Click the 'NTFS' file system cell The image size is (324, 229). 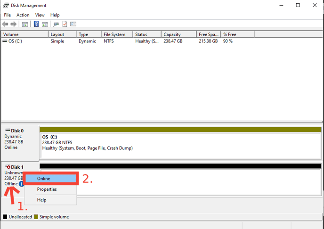(x=109, y=41)
